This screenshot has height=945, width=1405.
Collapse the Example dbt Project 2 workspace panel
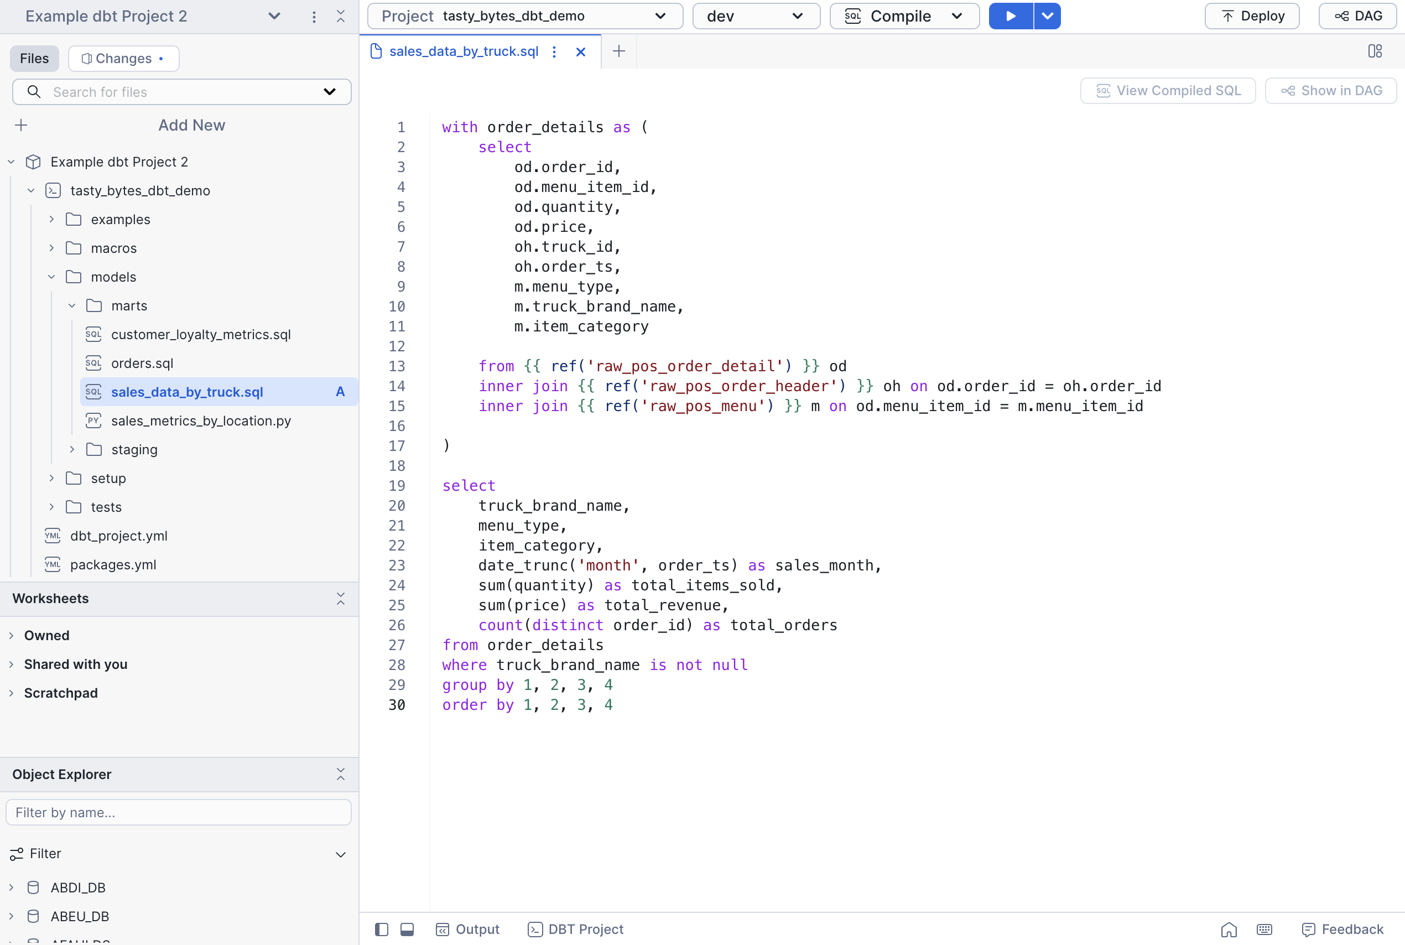(x=340, y=16)
